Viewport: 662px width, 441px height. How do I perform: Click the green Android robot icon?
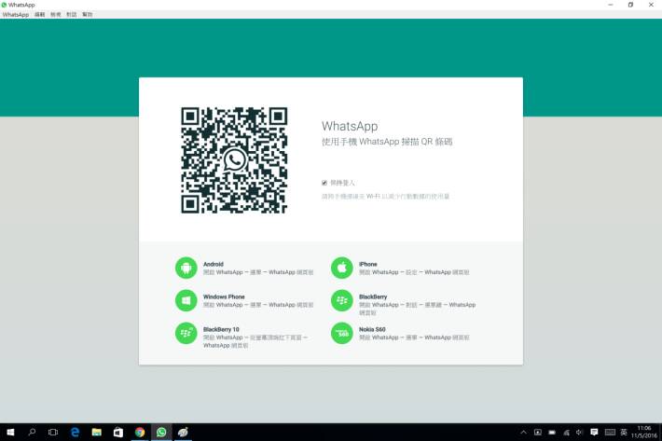click(x=186, y=268)
